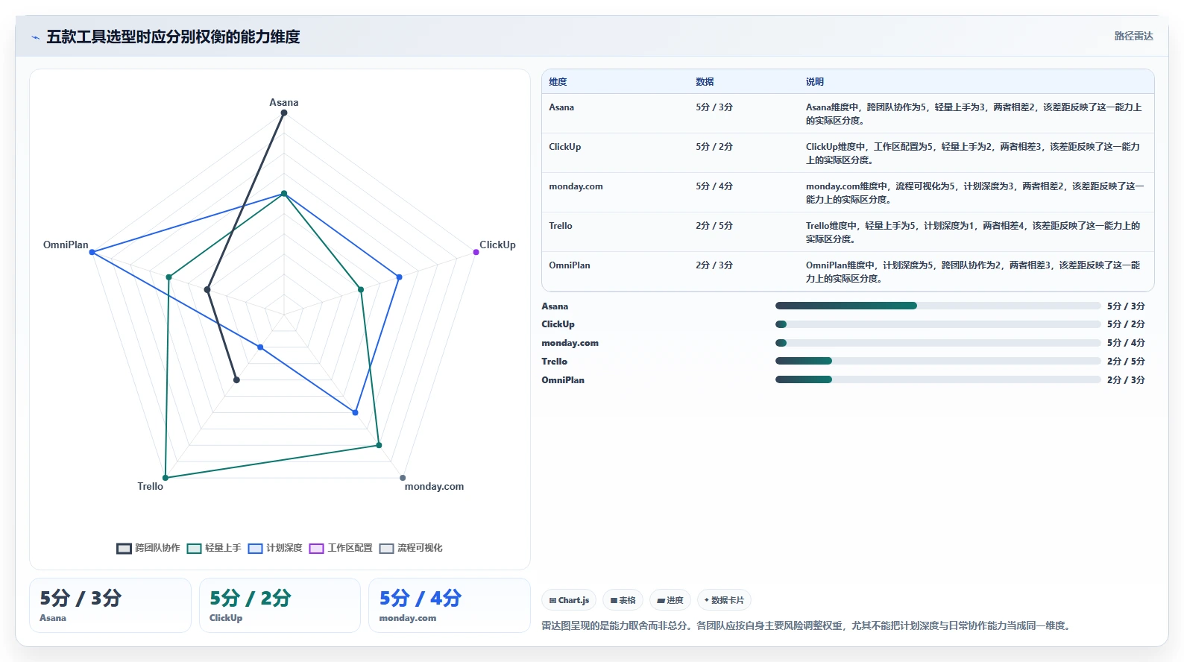Click the OmniPlan progress bar
This screenshot has height=662, width=1184.
click(x=938, y=379)
